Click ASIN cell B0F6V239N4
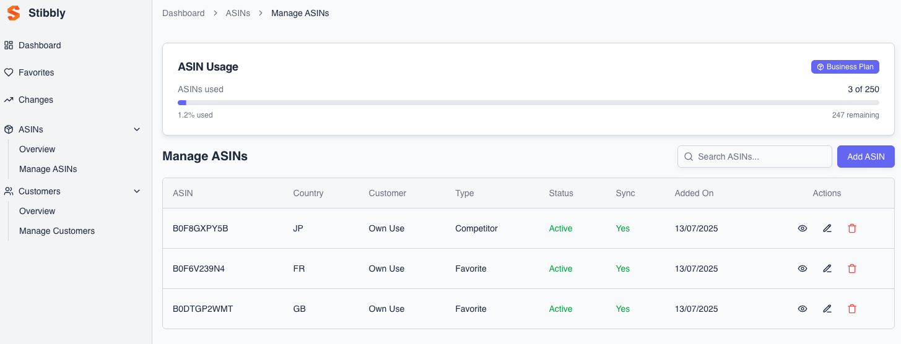The image size is (901, 344). (x=199, y=269)
